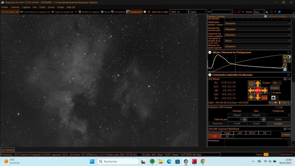Viewport: 295px width, 166px height.
Task: Select the luminance filter
Action: pyautogui.click(x=215, y=133)
